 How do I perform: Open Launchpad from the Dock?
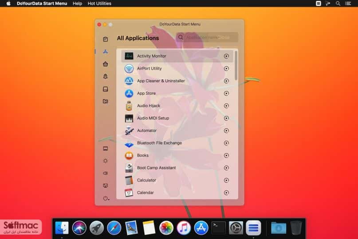[x=97, y=227]
